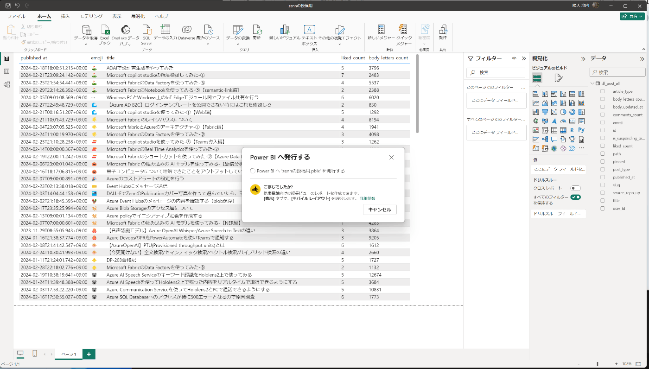Click the Publish (発行) ribbon icon
Screen dimensions: 649x369
point(443,30)
